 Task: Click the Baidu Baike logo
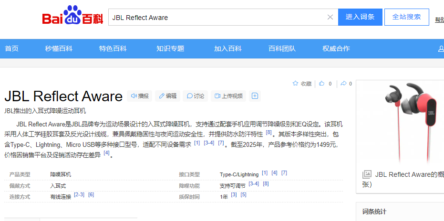73,16
